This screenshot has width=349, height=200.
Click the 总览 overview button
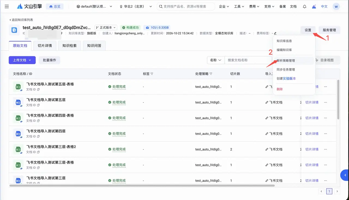tap(55, 7)
